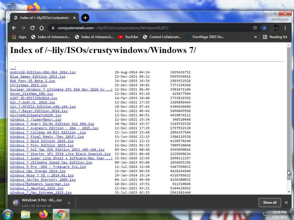The width and height of the screenshot is (294, 220).
Task: Open the Windows Start menu
Action: (x=7, y=214)
